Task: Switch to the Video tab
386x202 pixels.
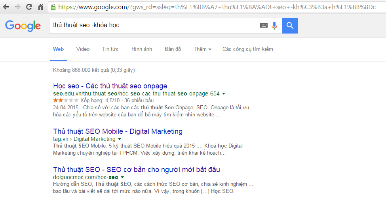Action: (83, 49)
